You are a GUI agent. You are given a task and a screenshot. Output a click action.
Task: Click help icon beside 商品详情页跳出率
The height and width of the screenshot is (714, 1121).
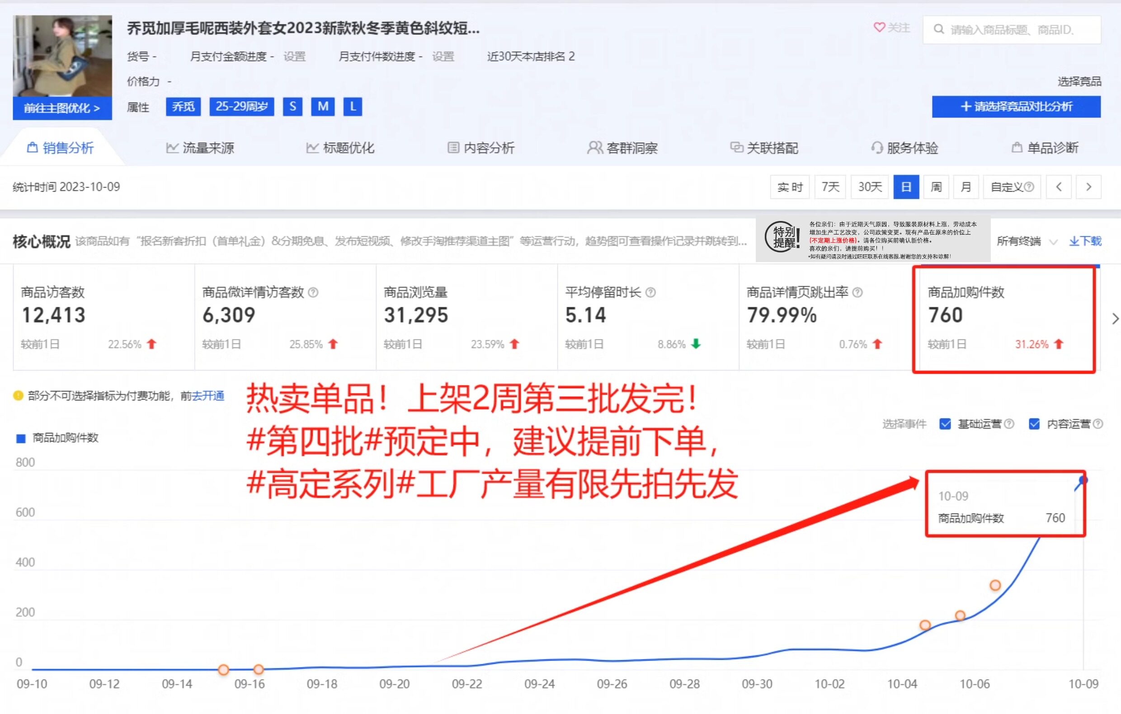(857, 292)
